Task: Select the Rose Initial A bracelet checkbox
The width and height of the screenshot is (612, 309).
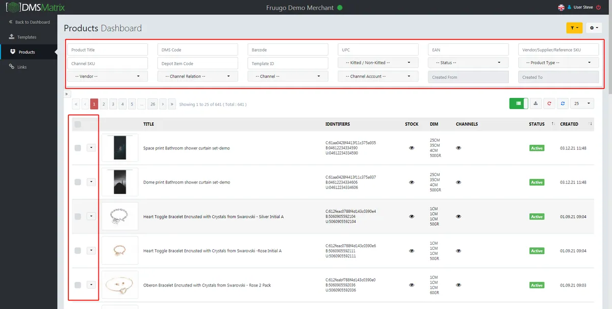Action: pyautogui.click(x=78, y=250)
